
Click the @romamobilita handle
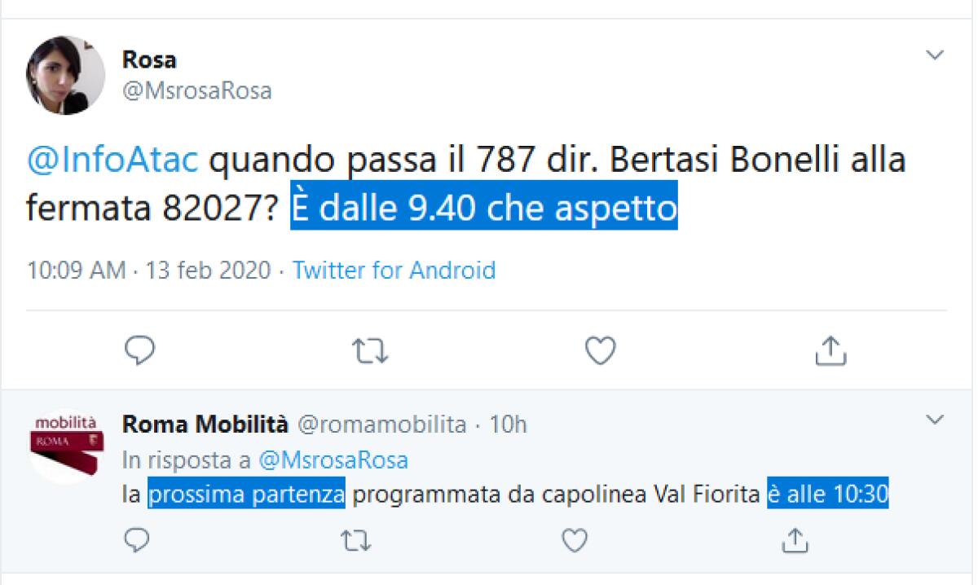click(381, 424)
